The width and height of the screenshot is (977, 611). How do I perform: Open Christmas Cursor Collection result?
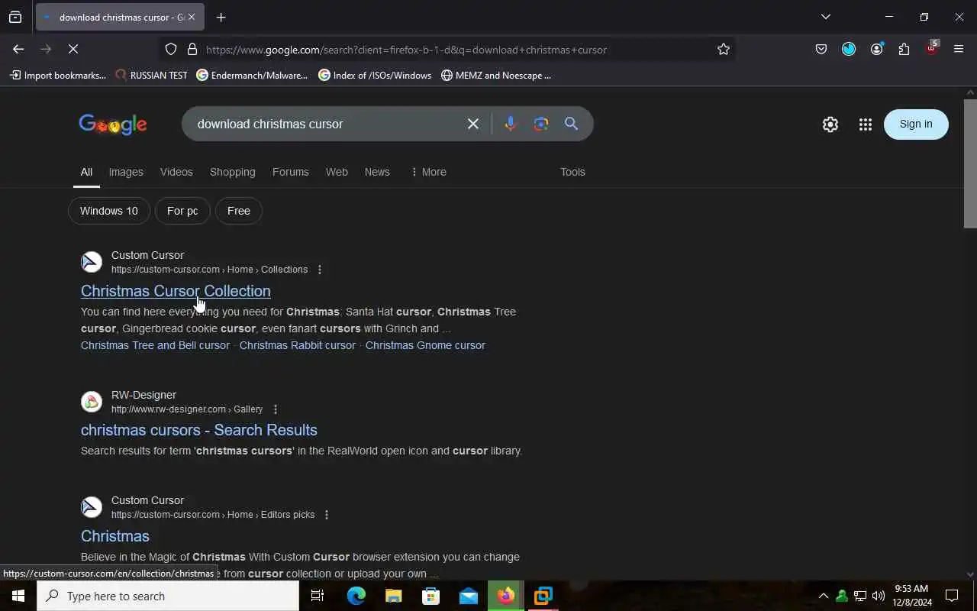point(176,291)
